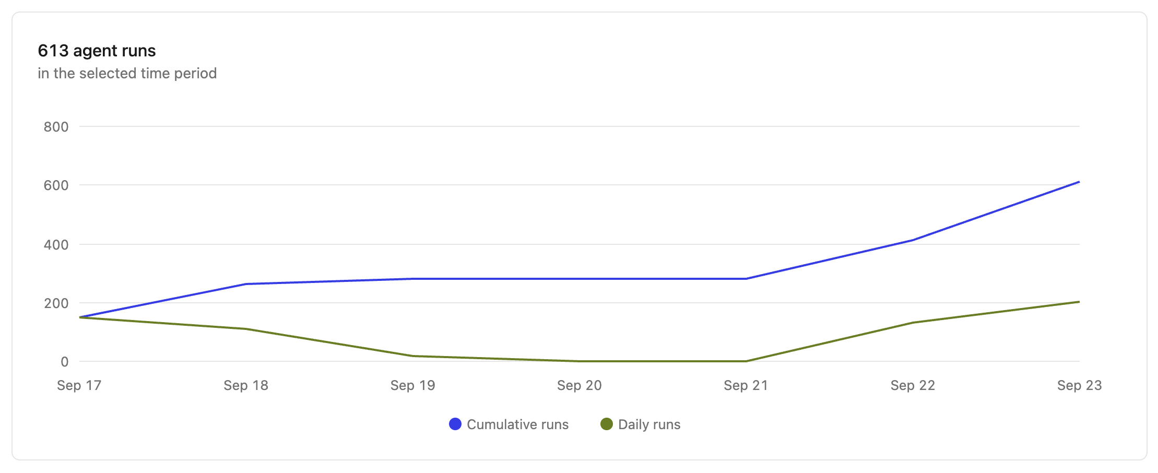Click the Sep 22 x-axis label
Viewport: 1158px width, 473px height.
coord(913,385)
